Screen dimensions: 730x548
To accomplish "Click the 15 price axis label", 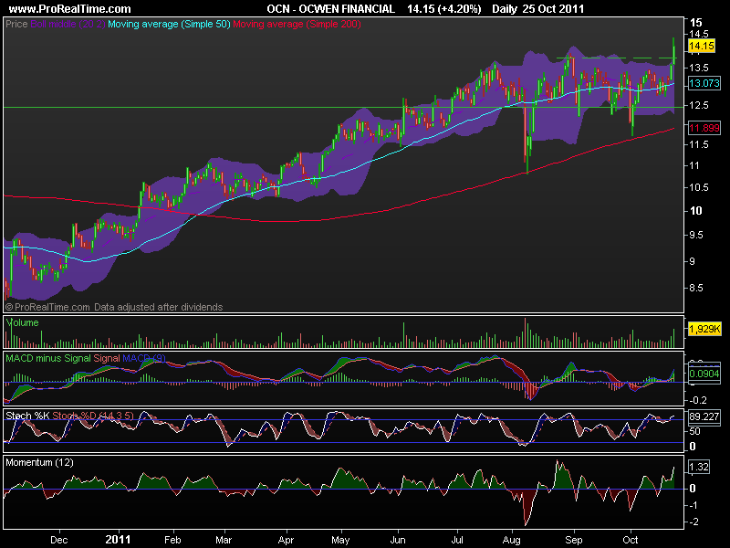I will click(x=696, y=22).
